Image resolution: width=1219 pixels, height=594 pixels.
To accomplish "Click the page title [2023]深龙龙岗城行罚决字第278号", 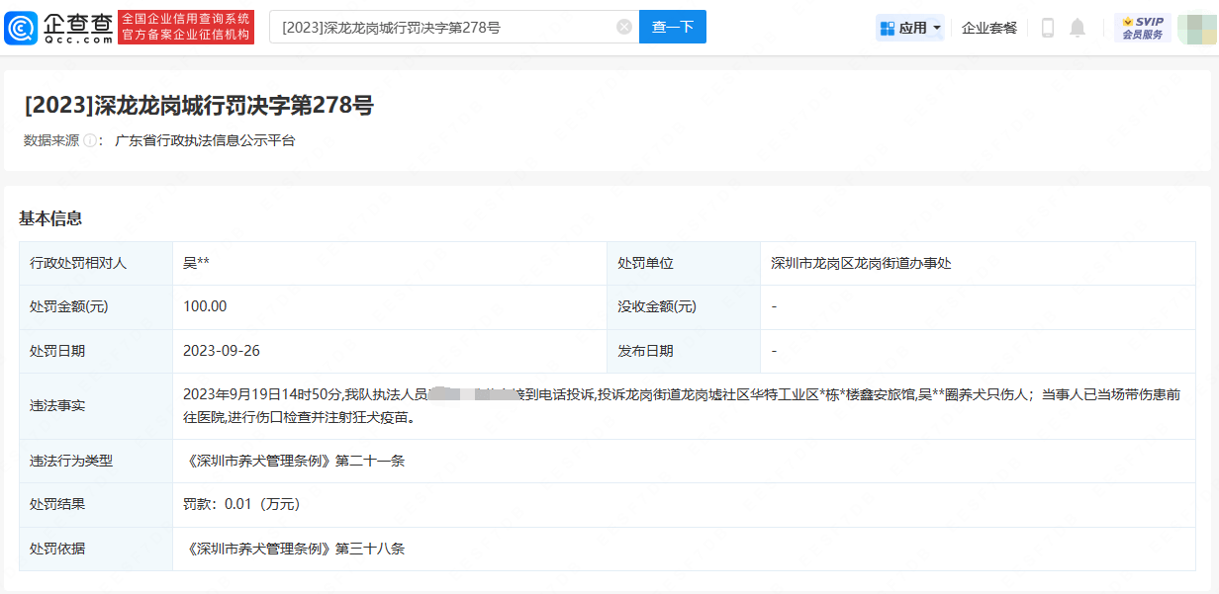I will pos(199,106).
